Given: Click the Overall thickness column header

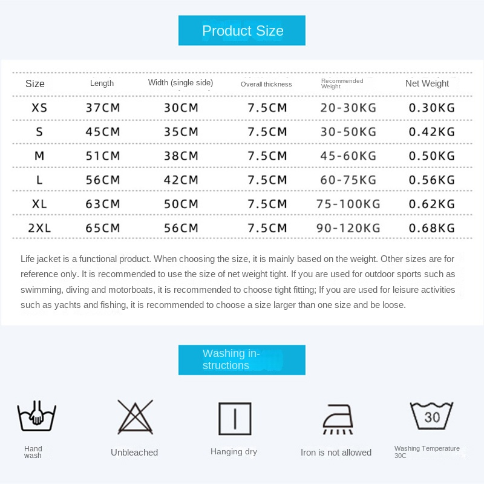Looking at the screenshot, I should 266,84.
